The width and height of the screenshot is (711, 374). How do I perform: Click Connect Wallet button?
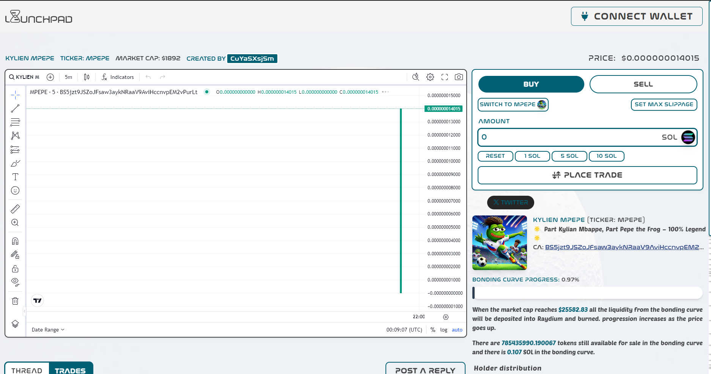637,16
